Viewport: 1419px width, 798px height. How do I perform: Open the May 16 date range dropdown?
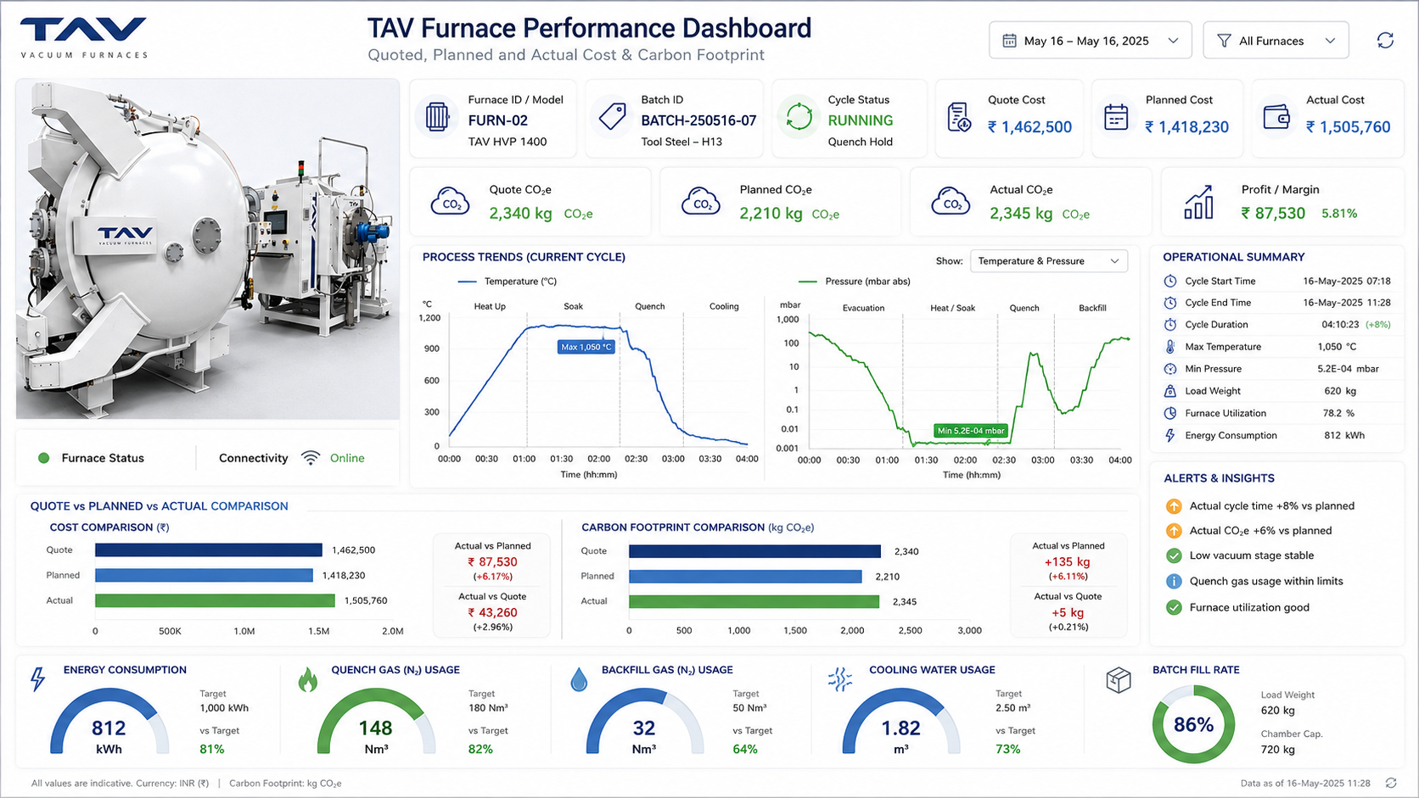[x=1090, y=41]
